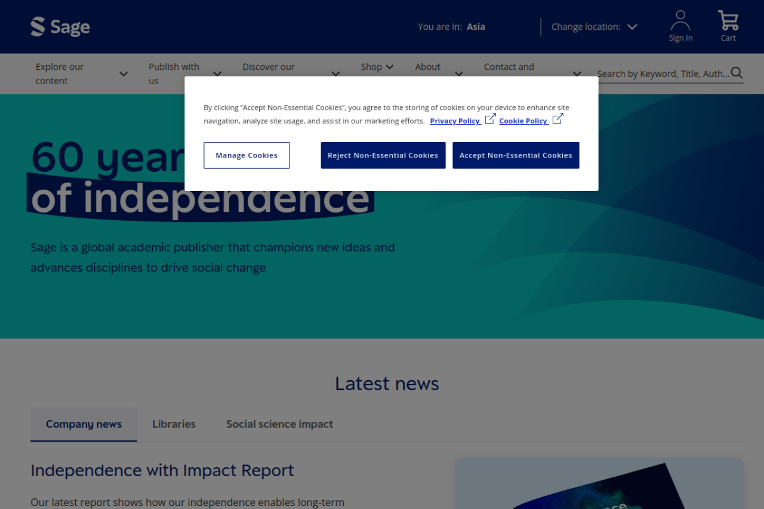Expand the Shop menu chevron
The image size is (764, 509).
390,67
